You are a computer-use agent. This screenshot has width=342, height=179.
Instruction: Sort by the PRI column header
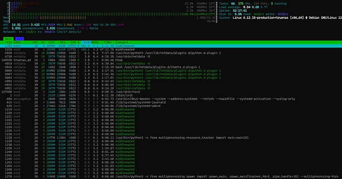35,43
